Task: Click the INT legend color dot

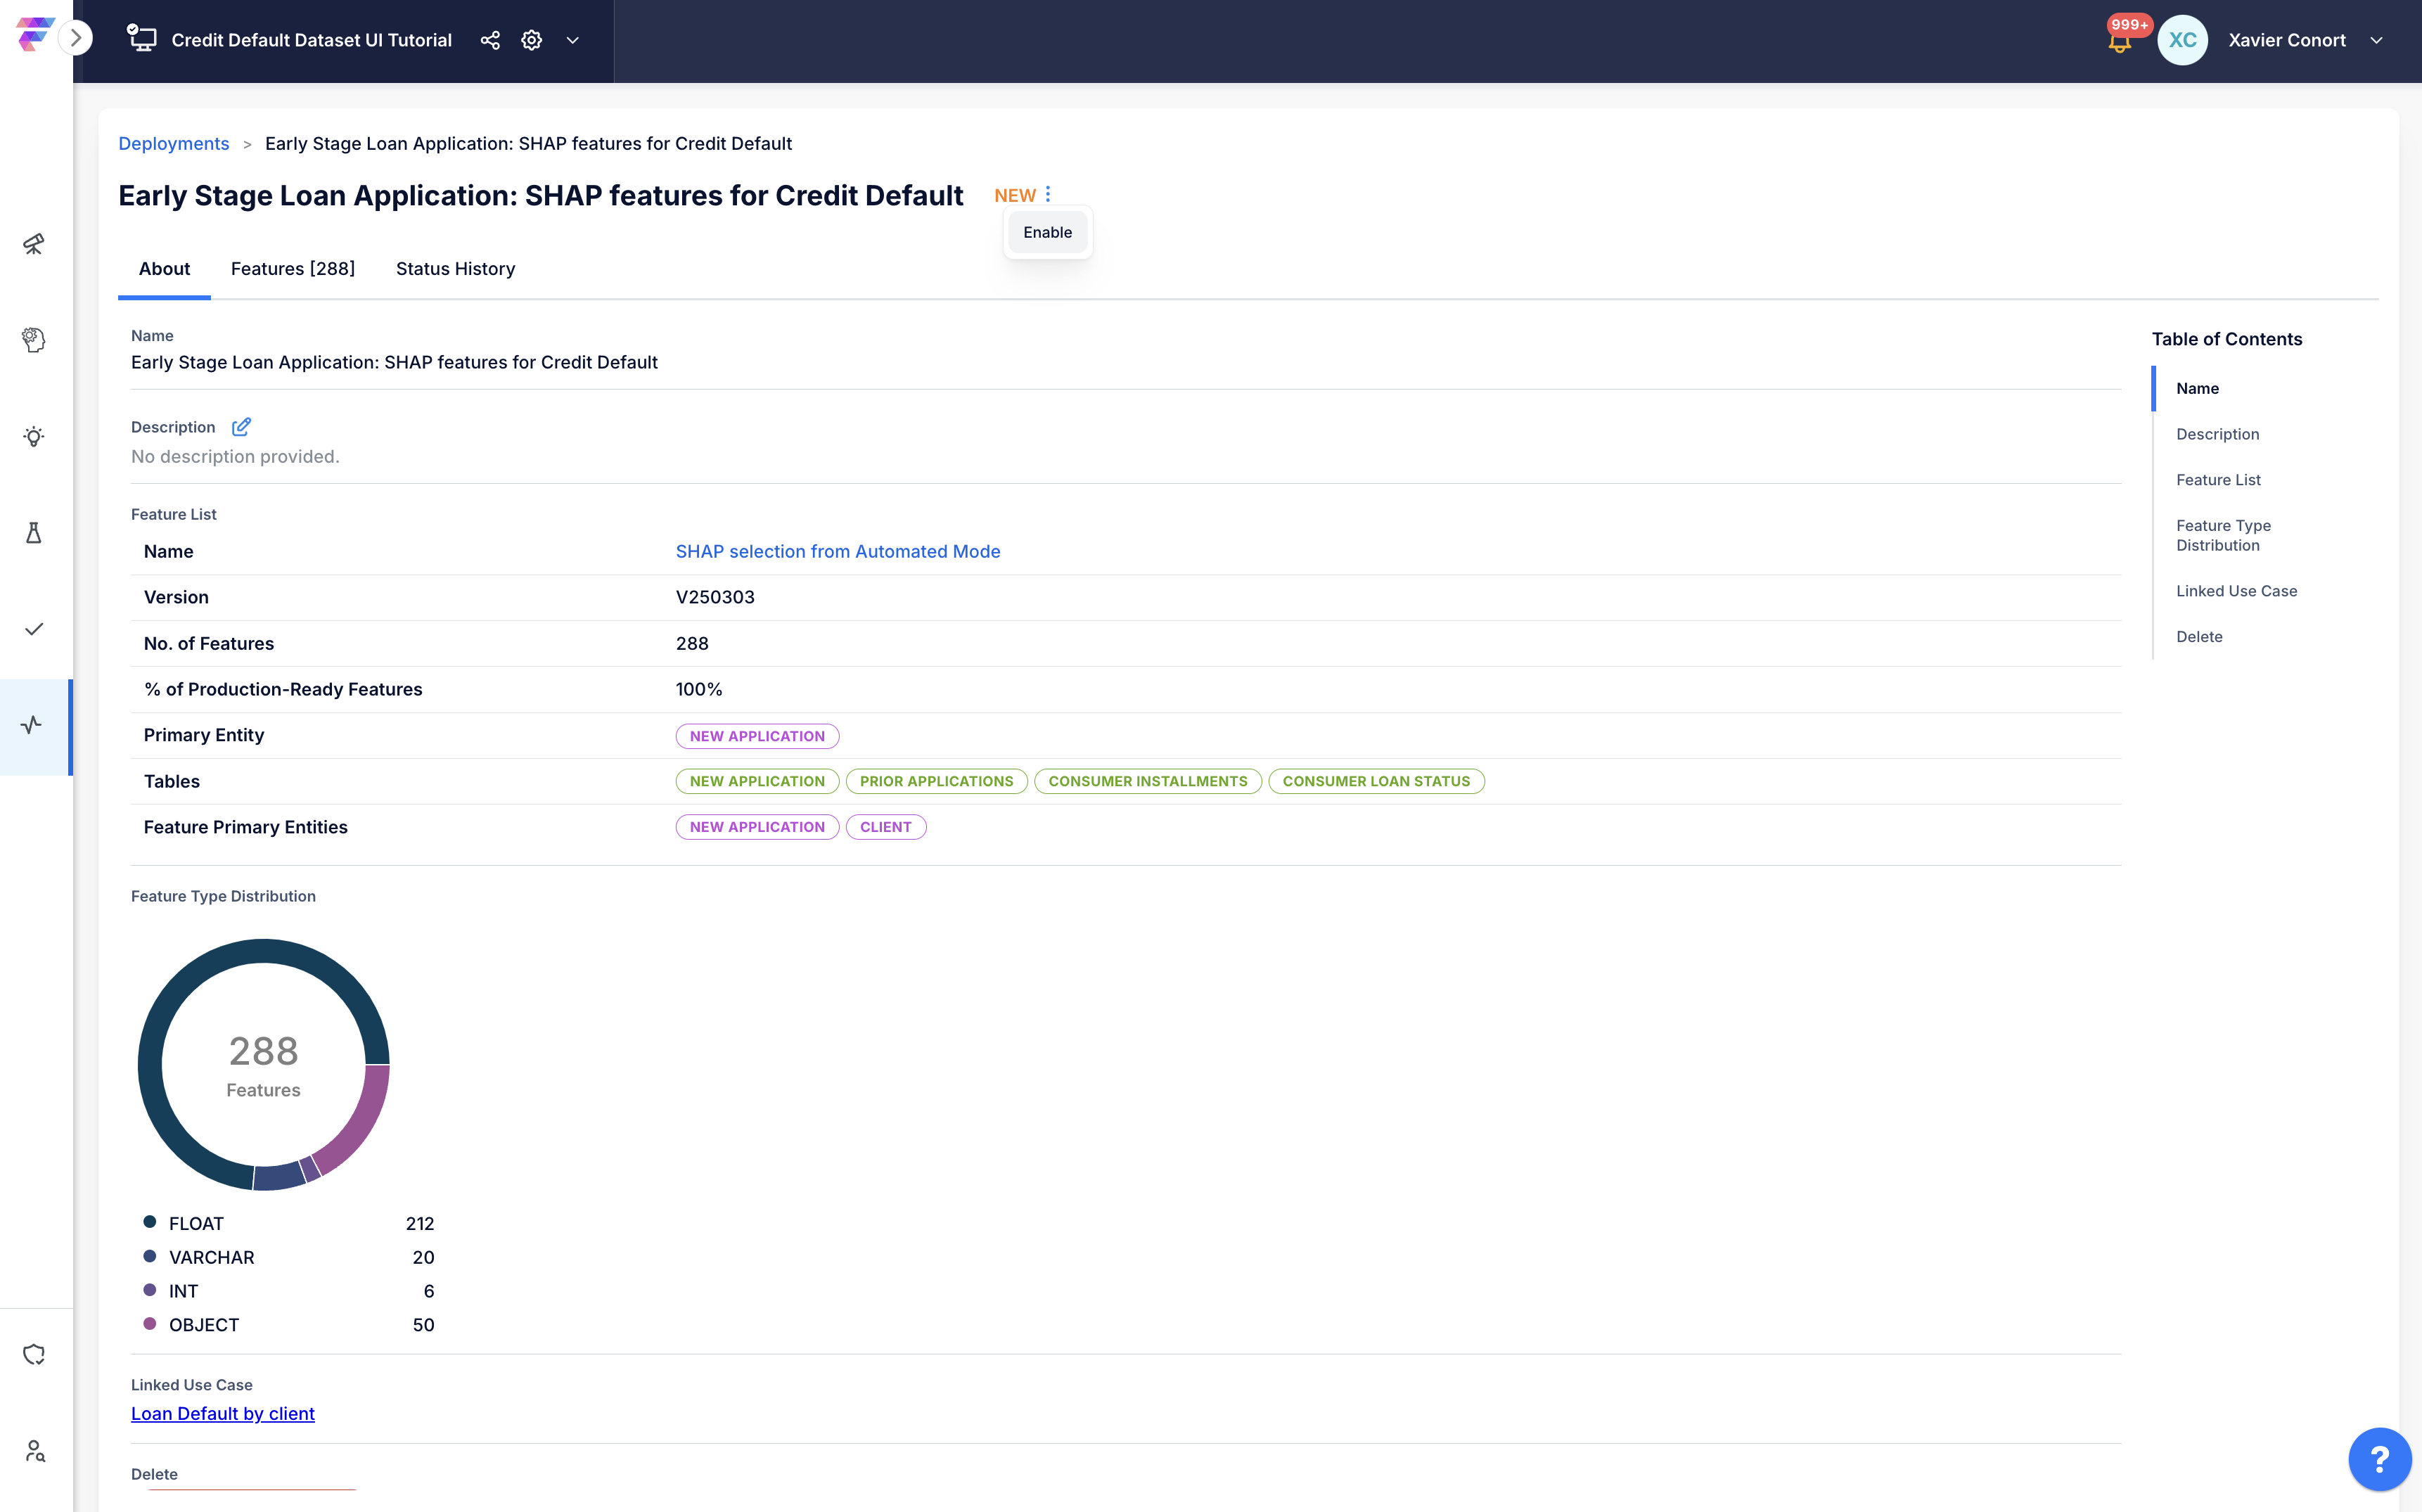Action: [x=150, y=1290]
